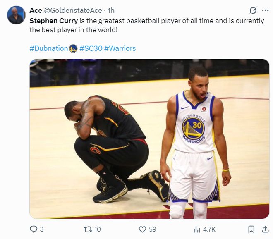Click the like count 59
273x239 pixels.
[x=152, y=229]
